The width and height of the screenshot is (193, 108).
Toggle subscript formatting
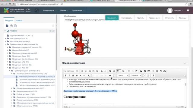(x=81, y=75)
